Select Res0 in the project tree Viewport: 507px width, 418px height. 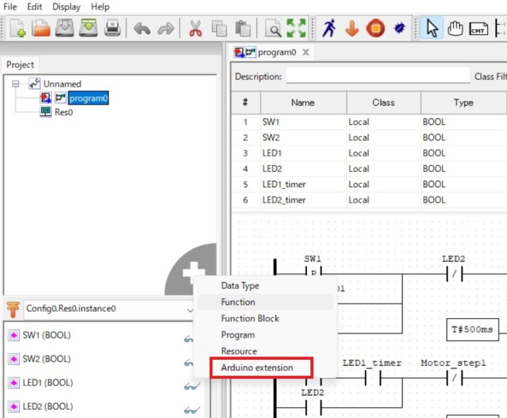click(x=63, y=112)
